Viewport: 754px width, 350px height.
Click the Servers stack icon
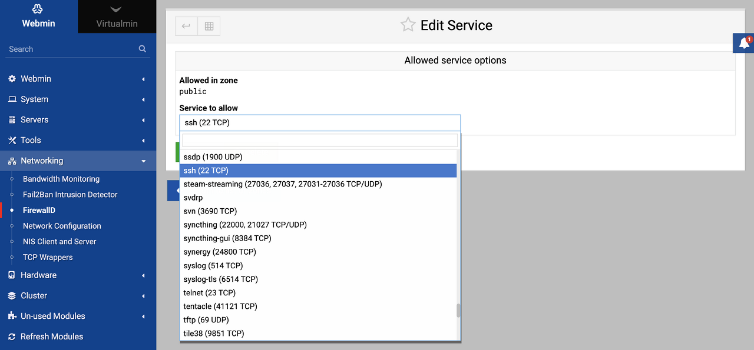(x=12, y=119)
